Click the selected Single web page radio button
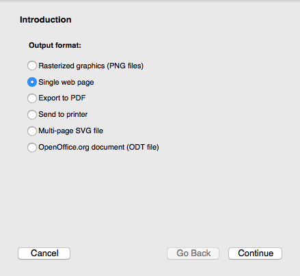The height and width of the screenshot is (276, 300). (x=32, y=82)
